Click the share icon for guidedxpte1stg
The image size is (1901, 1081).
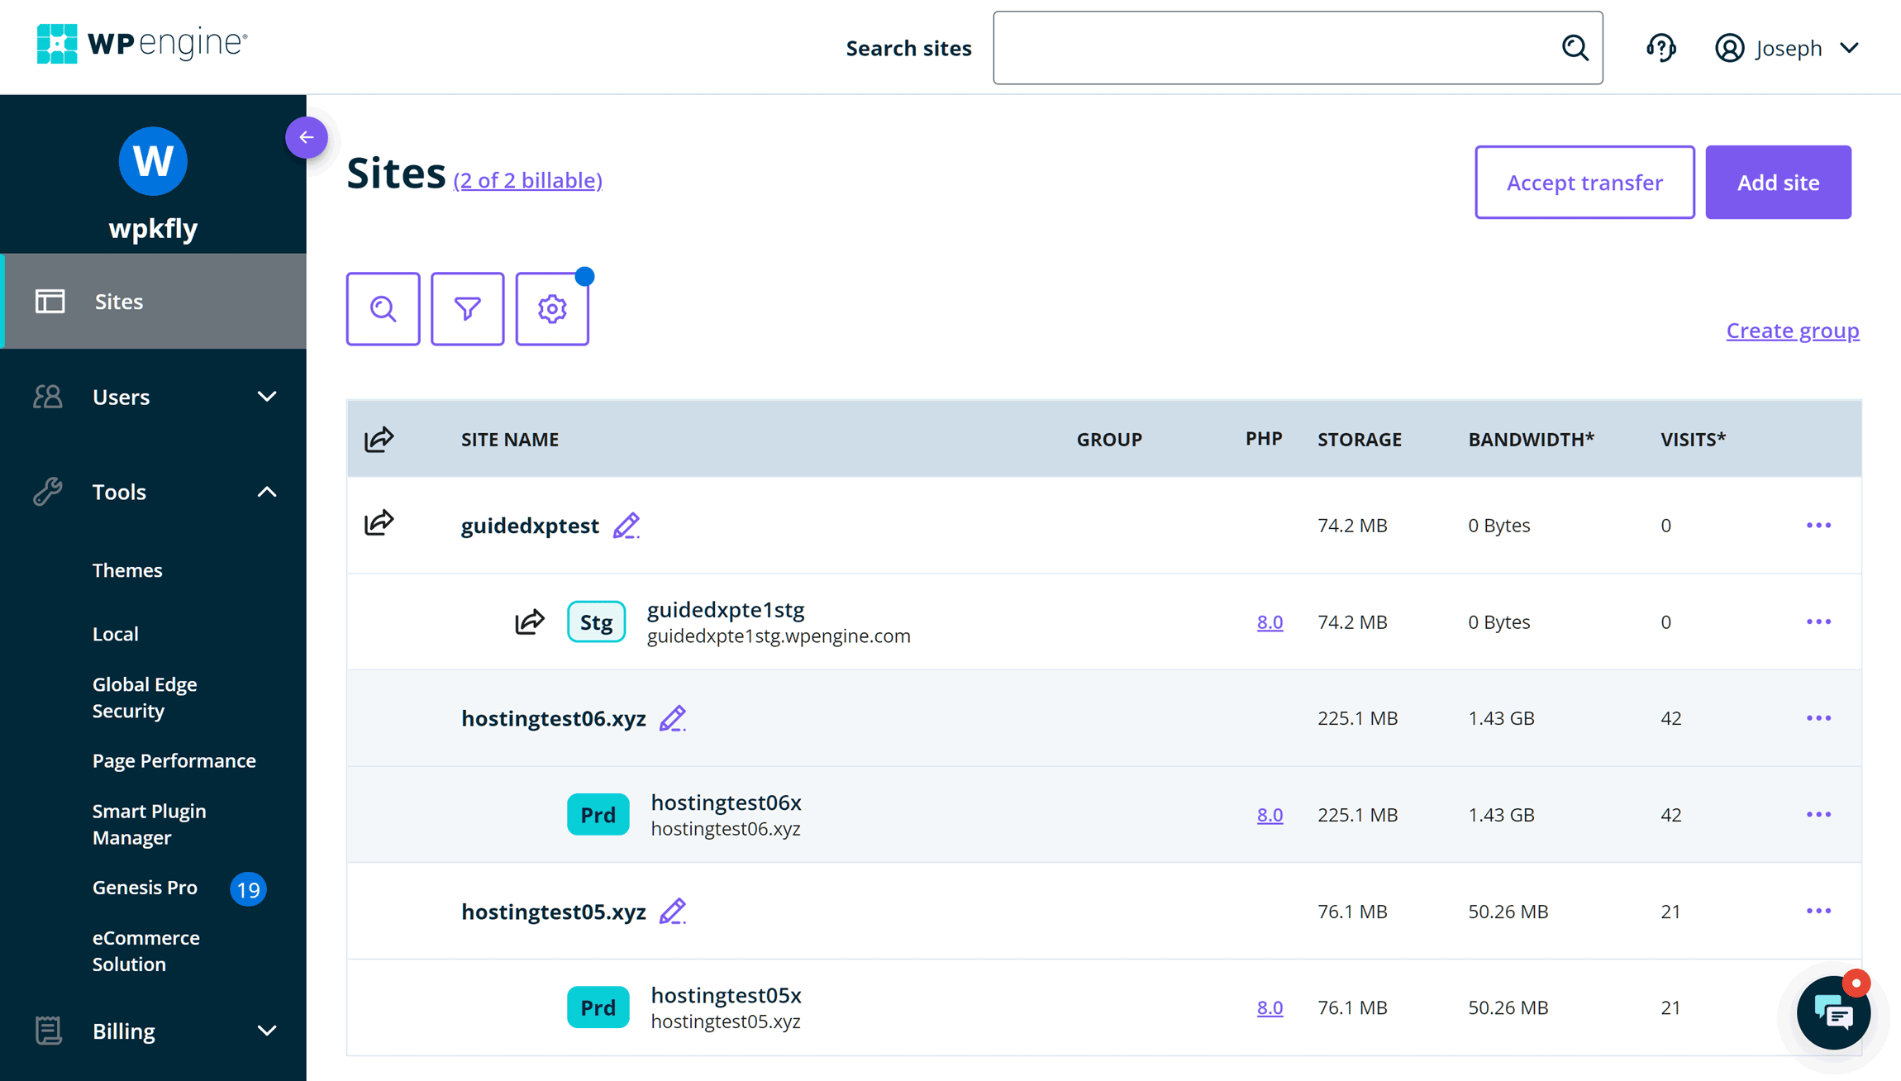click(x=530, y=621)
